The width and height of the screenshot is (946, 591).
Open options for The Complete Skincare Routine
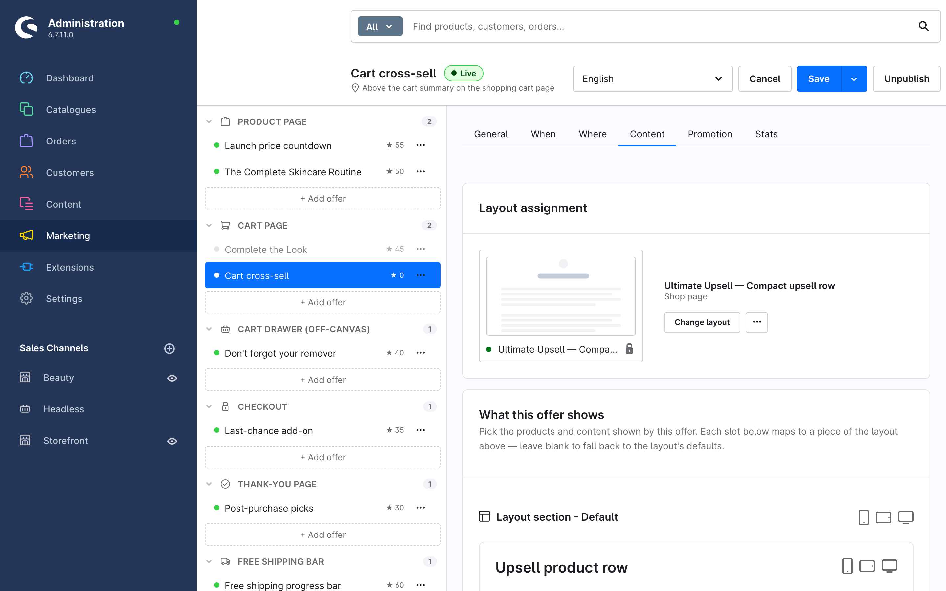tap(421, 172)
